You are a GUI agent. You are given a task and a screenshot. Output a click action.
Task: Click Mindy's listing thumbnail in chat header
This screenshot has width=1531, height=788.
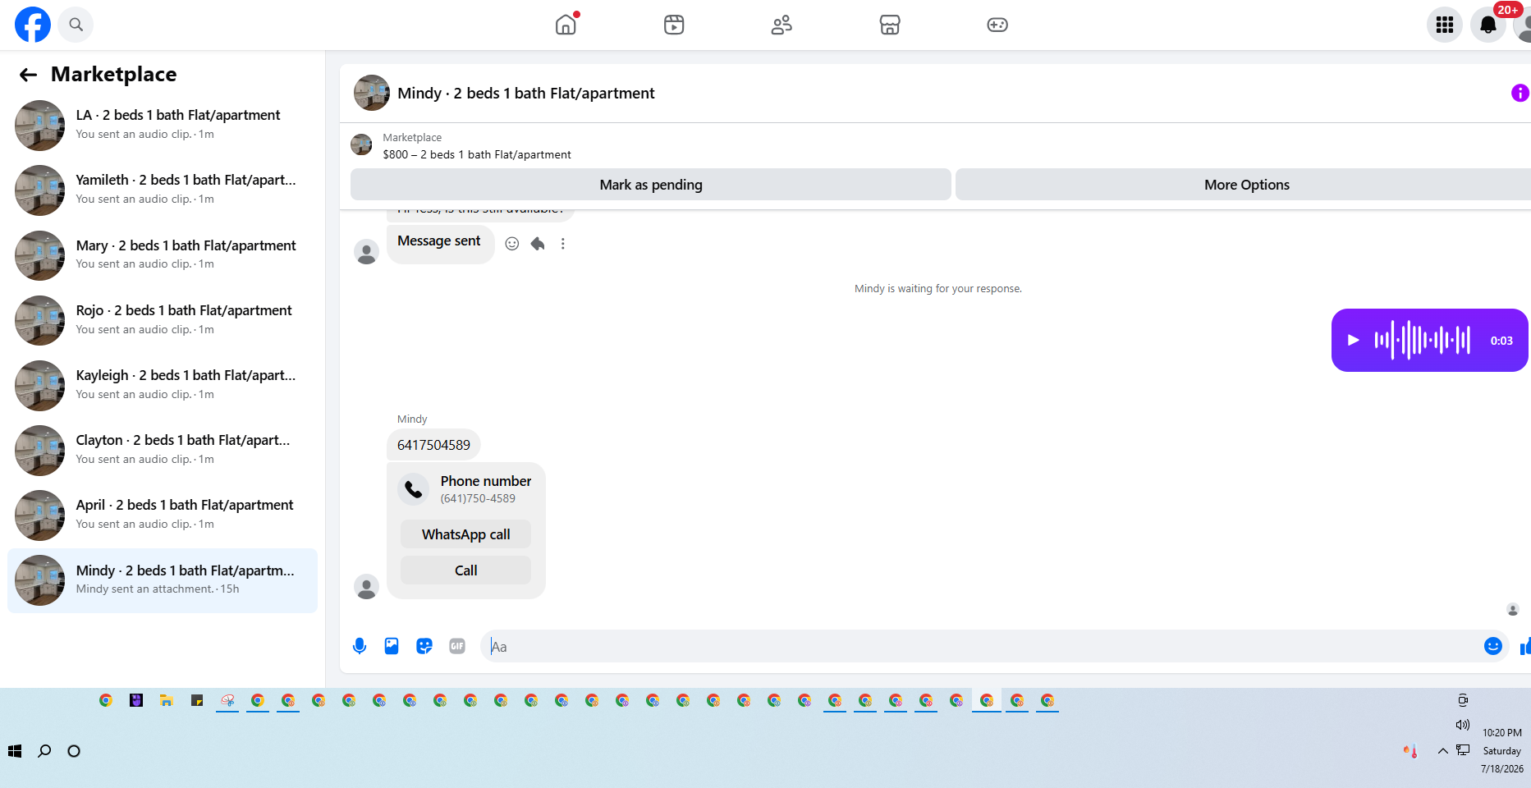coord(372,93)
